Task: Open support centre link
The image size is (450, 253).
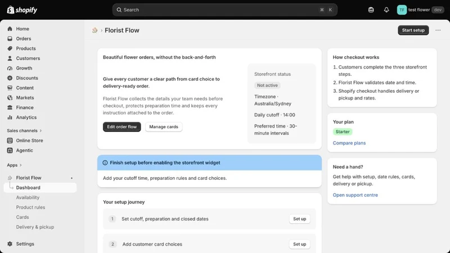Action: click(x=355, y=195)
